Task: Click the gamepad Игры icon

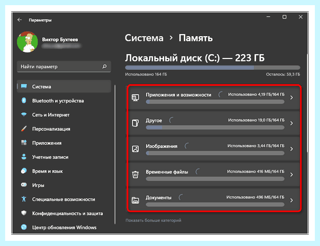Action: [x=24, y=185]
